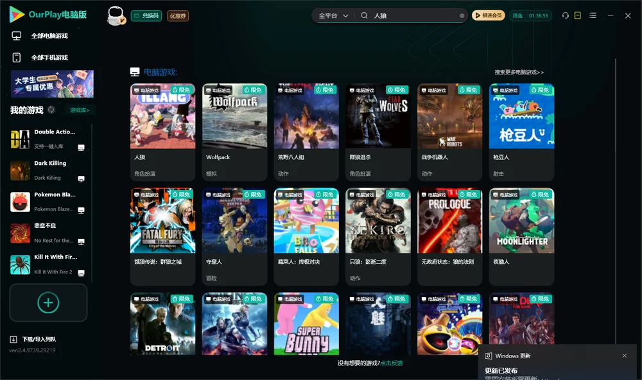This screenshot has height=380, width=642.
Task: Open the user avatar profile
Action: (116, 15)
